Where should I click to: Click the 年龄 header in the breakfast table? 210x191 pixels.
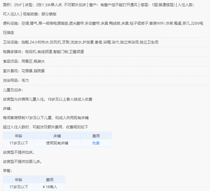click(19, 180)
